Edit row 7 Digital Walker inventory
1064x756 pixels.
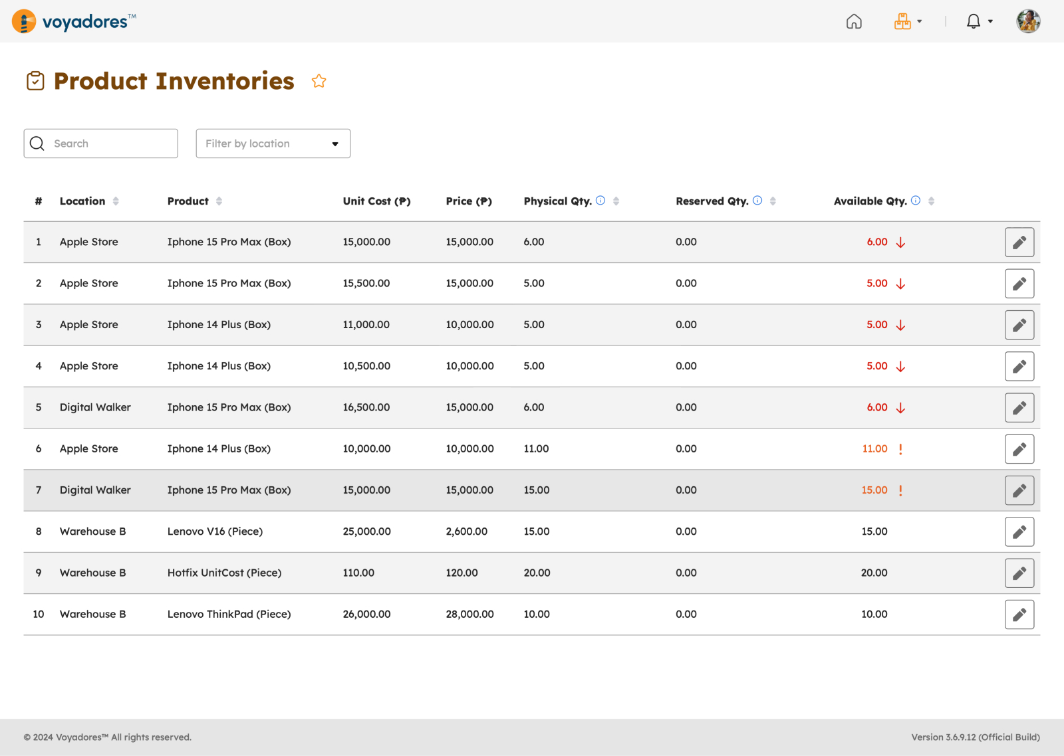pyautogui.click(x=1019, y=490)
